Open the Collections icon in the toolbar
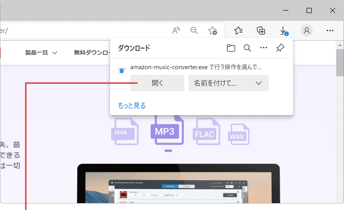Viewport: 344px width, 210px height. tap(261, 30)
